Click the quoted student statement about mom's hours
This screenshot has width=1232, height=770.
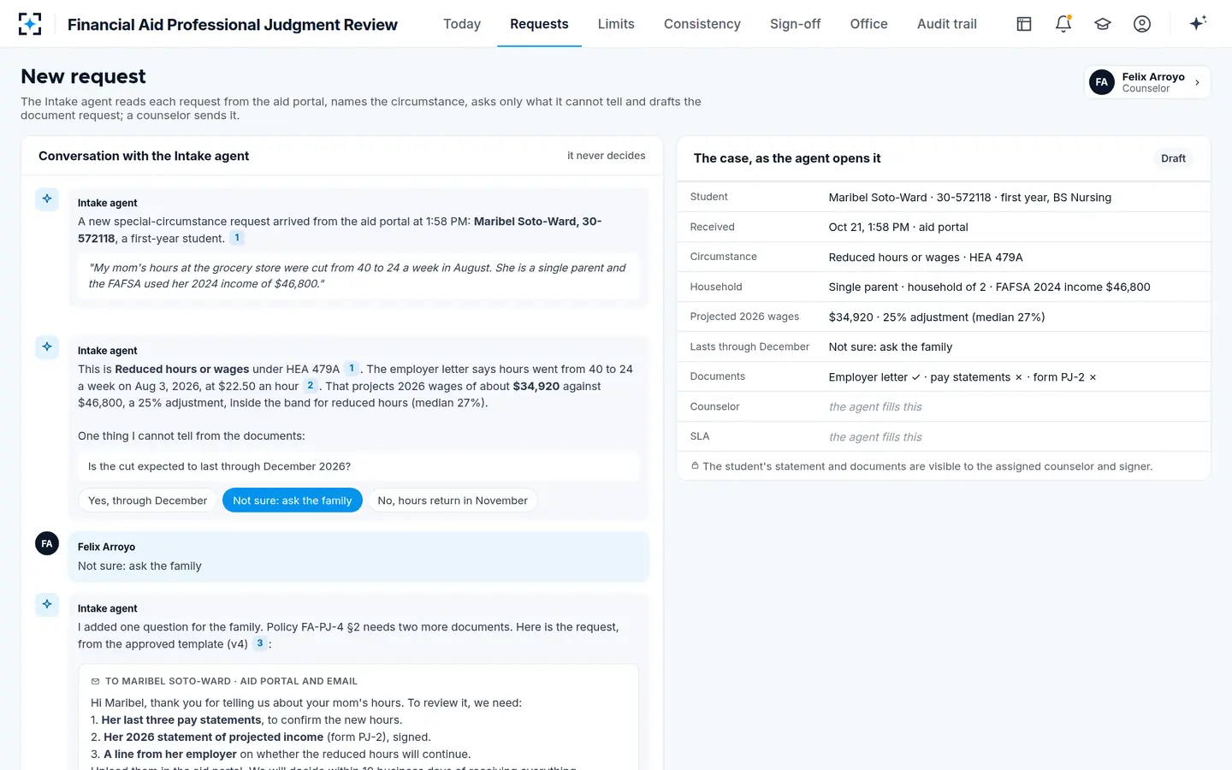point(358,275)
